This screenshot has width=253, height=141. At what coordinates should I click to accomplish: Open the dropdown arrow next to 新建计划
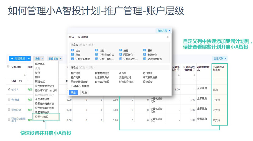point(29,59)
